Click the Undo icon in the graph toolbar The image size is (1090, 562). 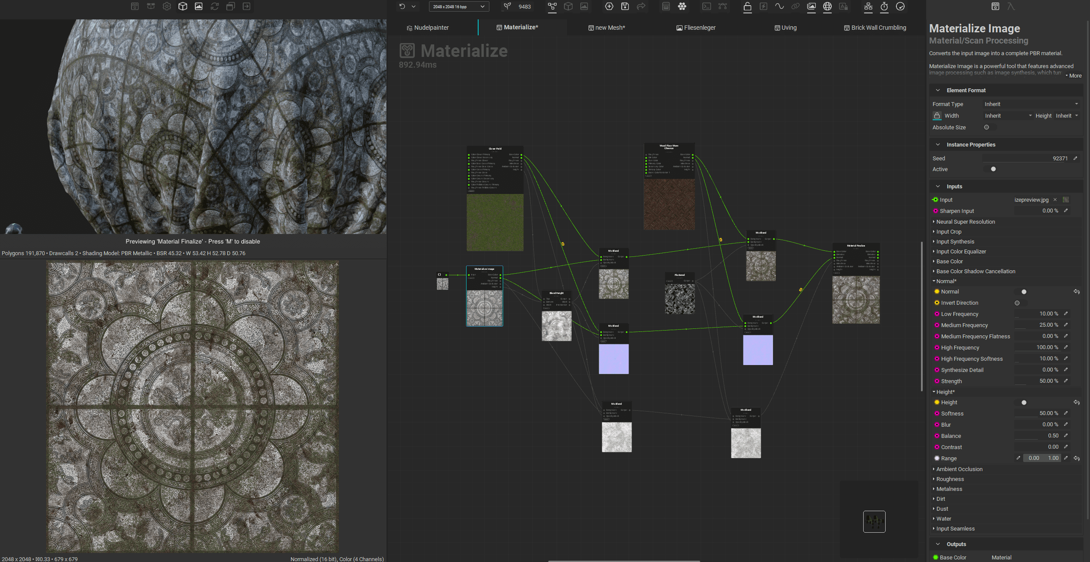pos(402,6)
